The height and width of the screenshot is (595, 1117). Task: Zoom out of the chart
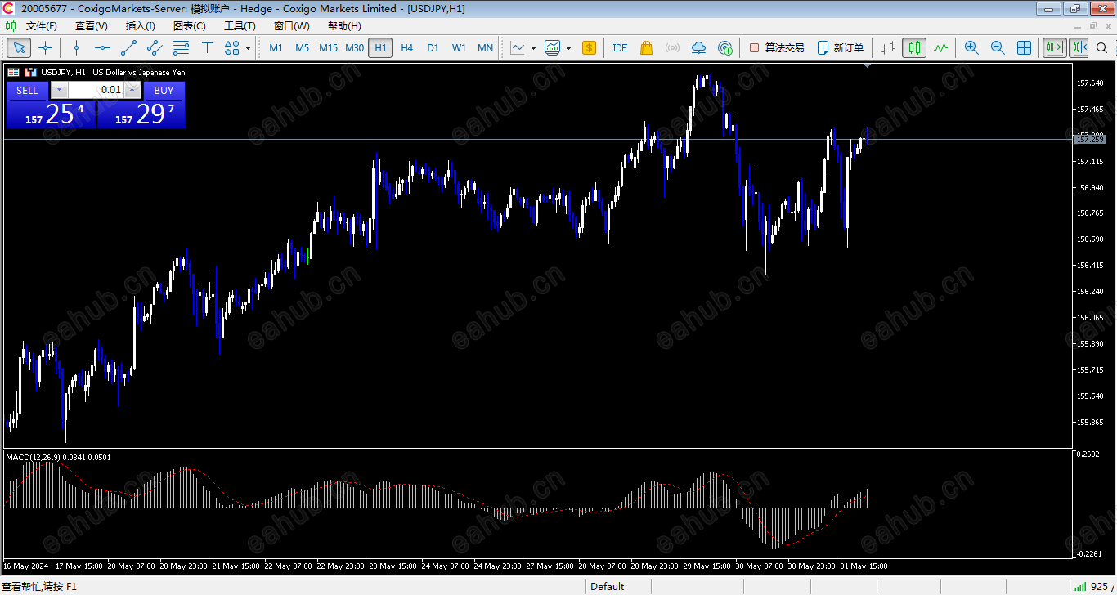click(998, 47)
